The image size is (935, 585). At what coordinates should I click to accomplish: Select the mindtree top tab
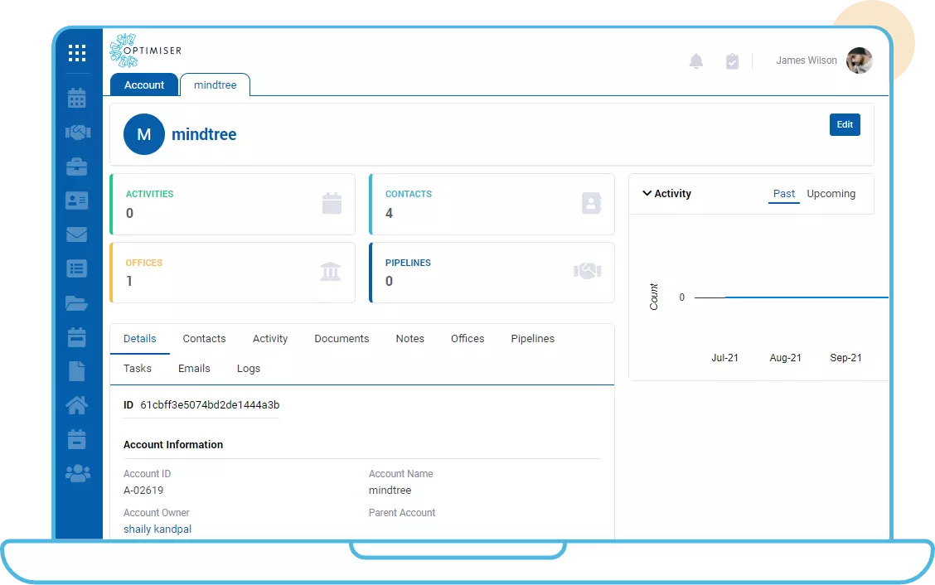[216, 85]
